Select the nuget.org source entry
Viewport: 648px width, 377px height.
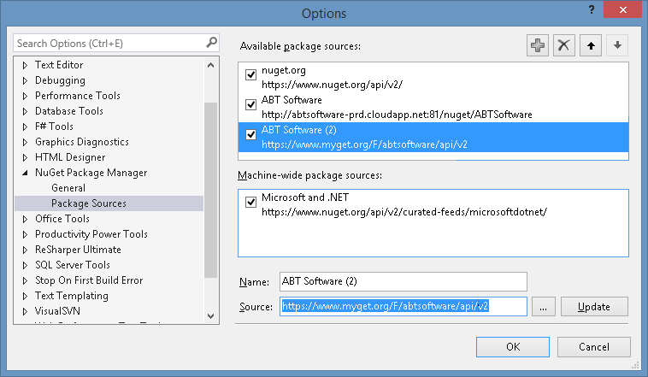point(433,77)
